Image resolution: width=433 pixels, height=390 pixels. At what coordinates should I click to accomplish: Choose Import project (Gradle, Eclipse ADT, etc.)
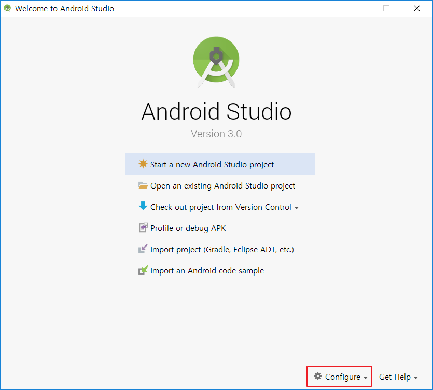tap(220, 249)
